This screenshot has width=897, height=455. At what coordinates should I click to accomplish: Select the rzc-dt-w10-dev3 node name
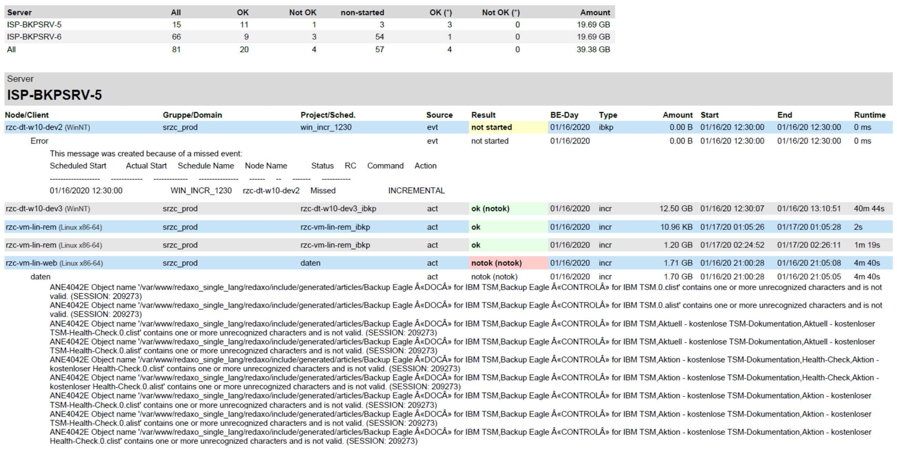[34, 209]
